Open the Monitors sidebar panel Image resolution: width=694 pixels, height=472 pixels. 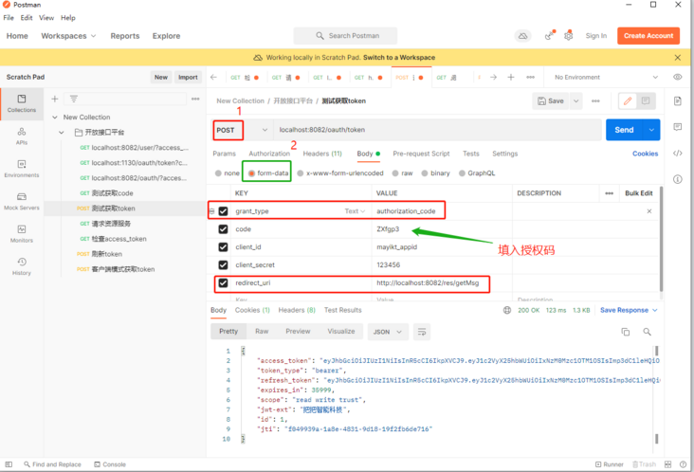coord(22,232)
